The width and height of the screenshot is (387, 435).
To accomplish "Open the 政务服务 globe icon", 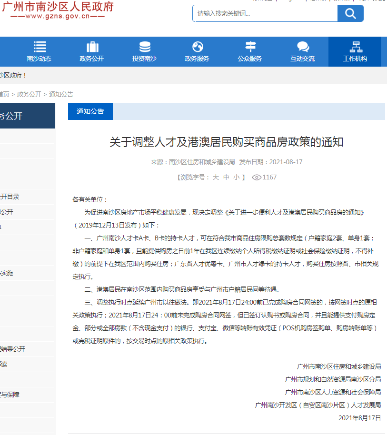I will tap(197, 47).
